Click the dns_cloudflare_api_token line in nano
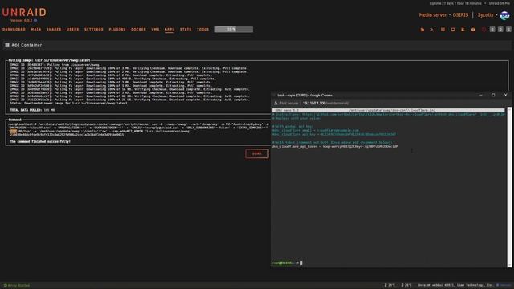 [335, 146]
